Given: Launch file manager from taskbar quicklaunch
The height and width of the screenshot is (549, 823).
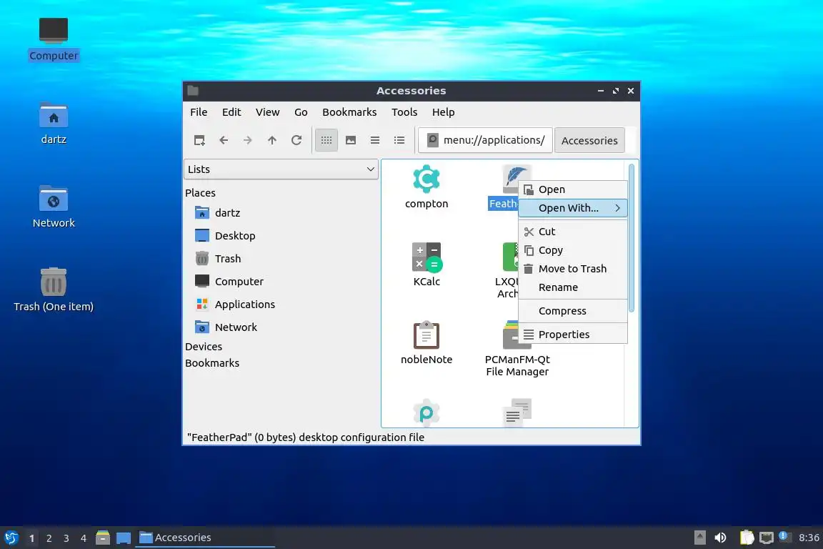Looking at the screenshot, I should [103, 538].
